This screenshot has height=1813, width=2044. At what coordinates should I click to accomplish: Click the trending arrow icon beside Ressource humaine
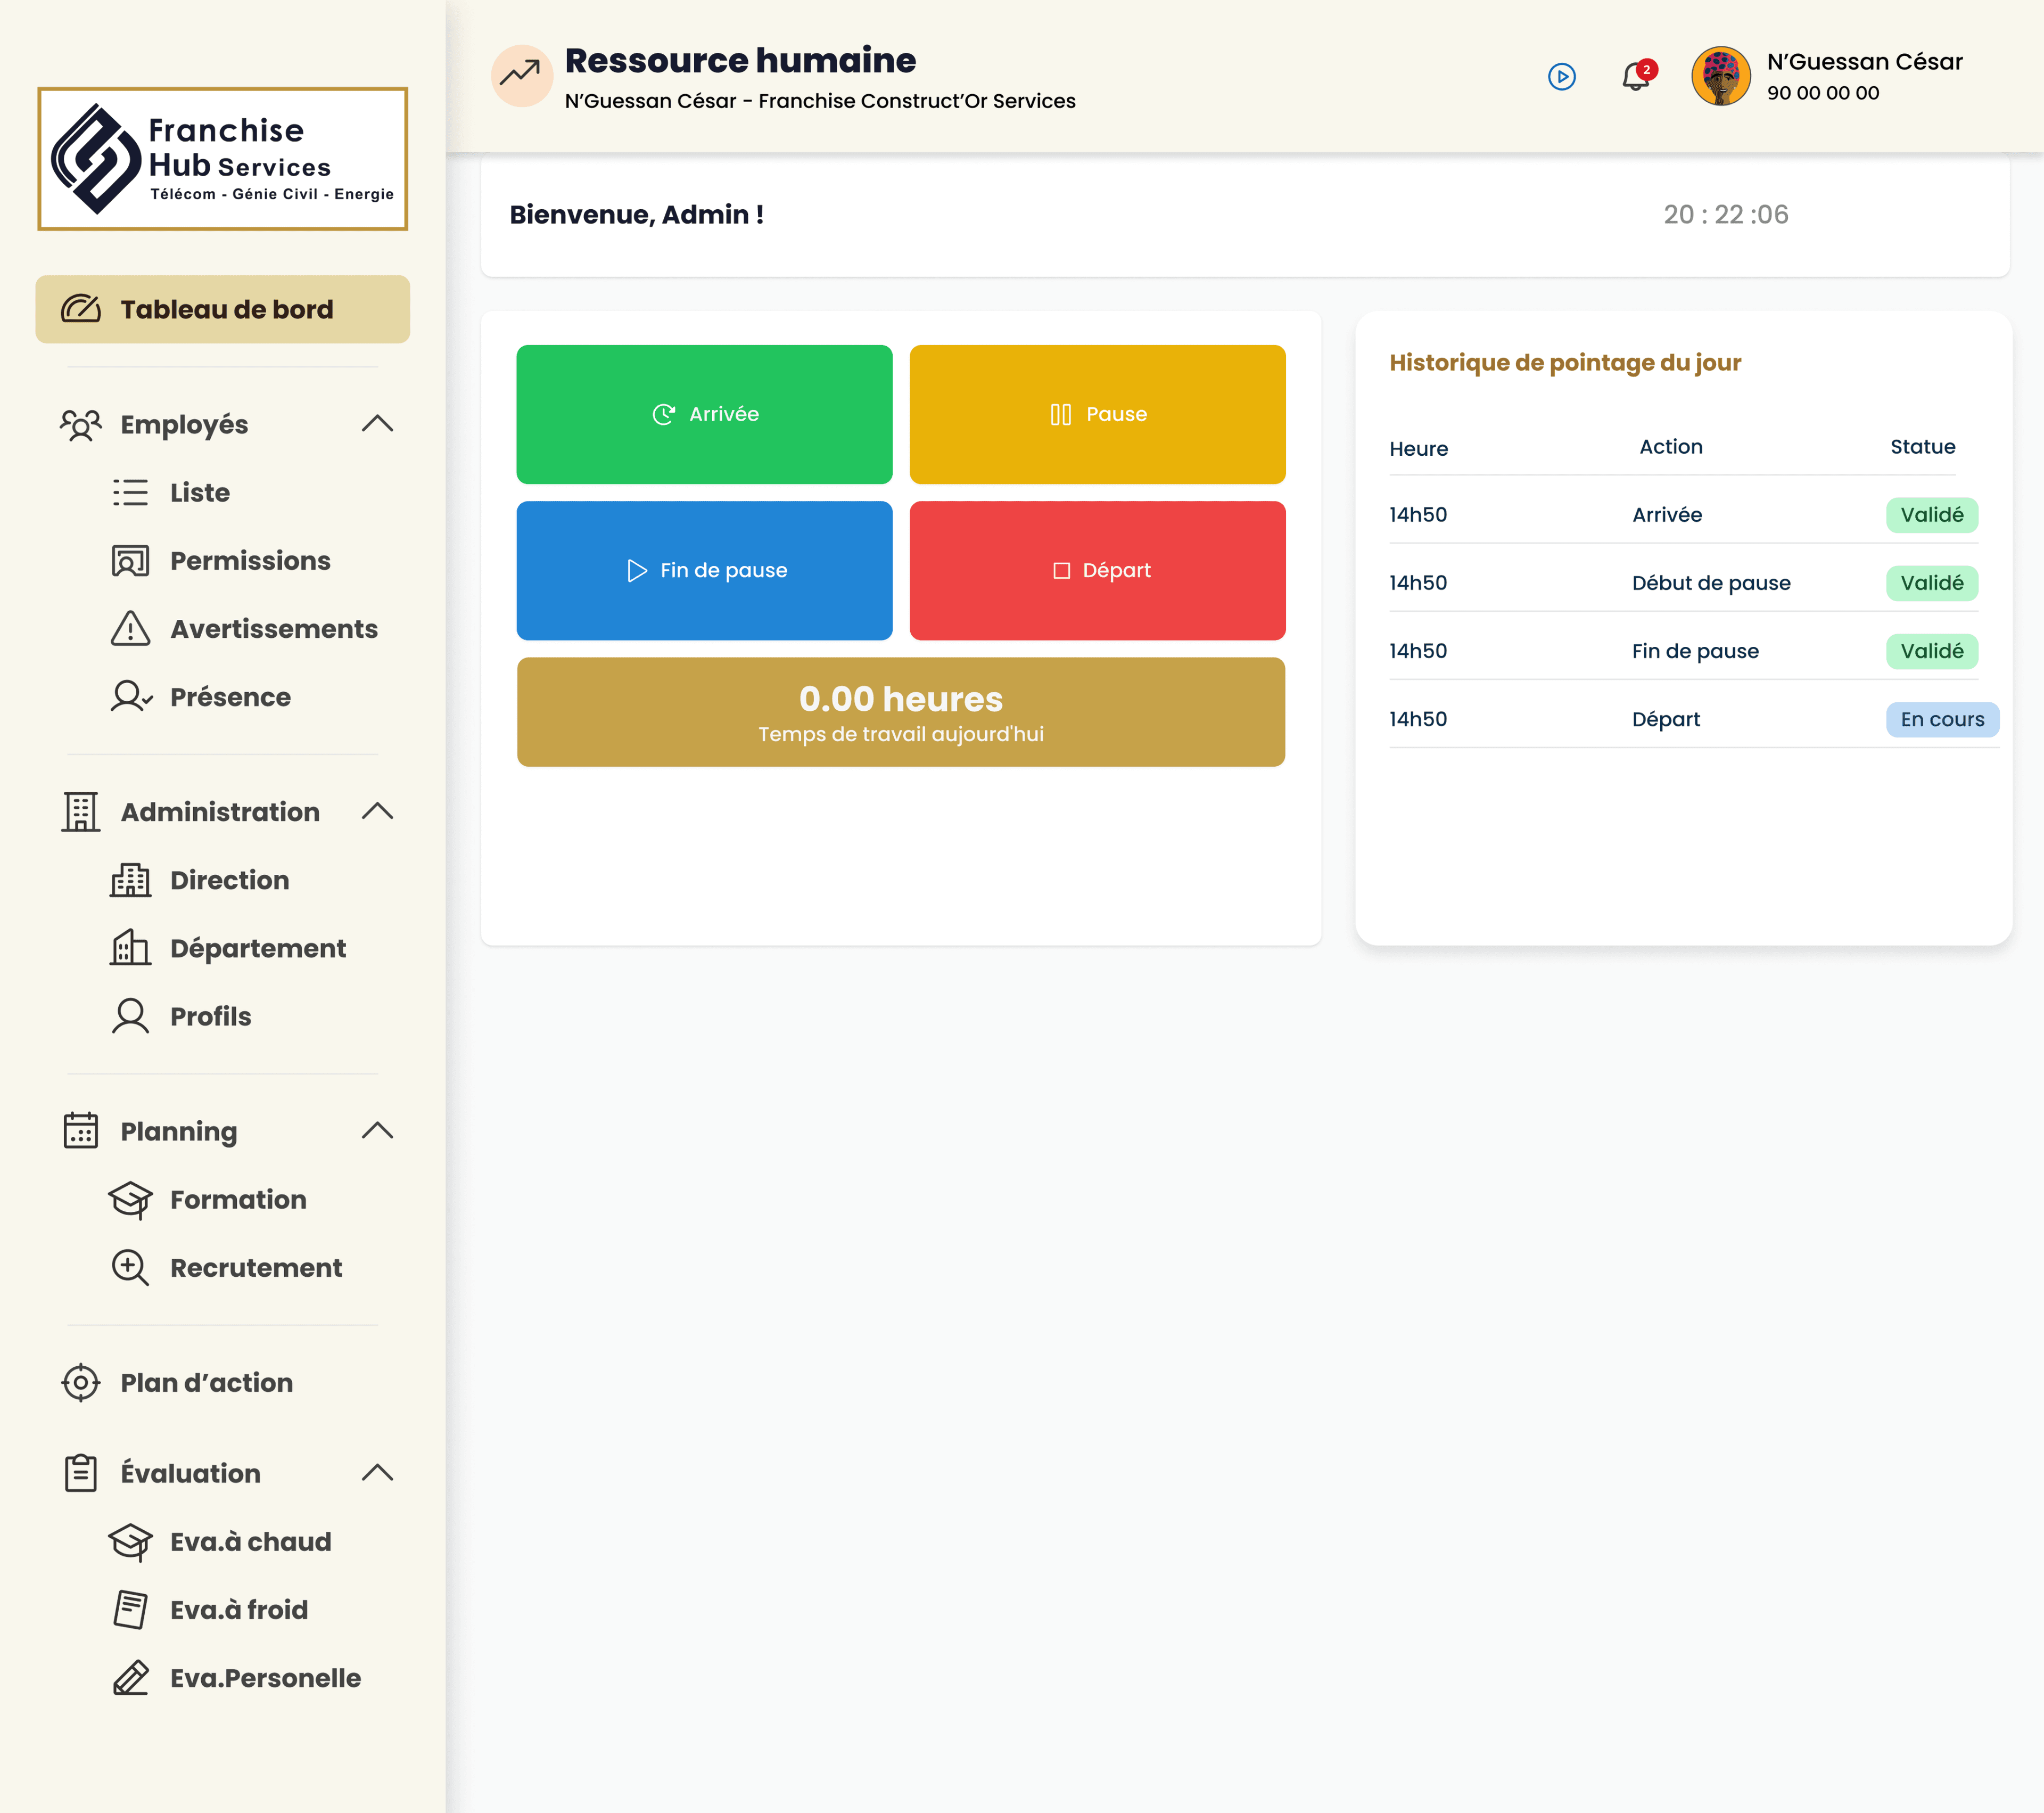tap(521, 75)
